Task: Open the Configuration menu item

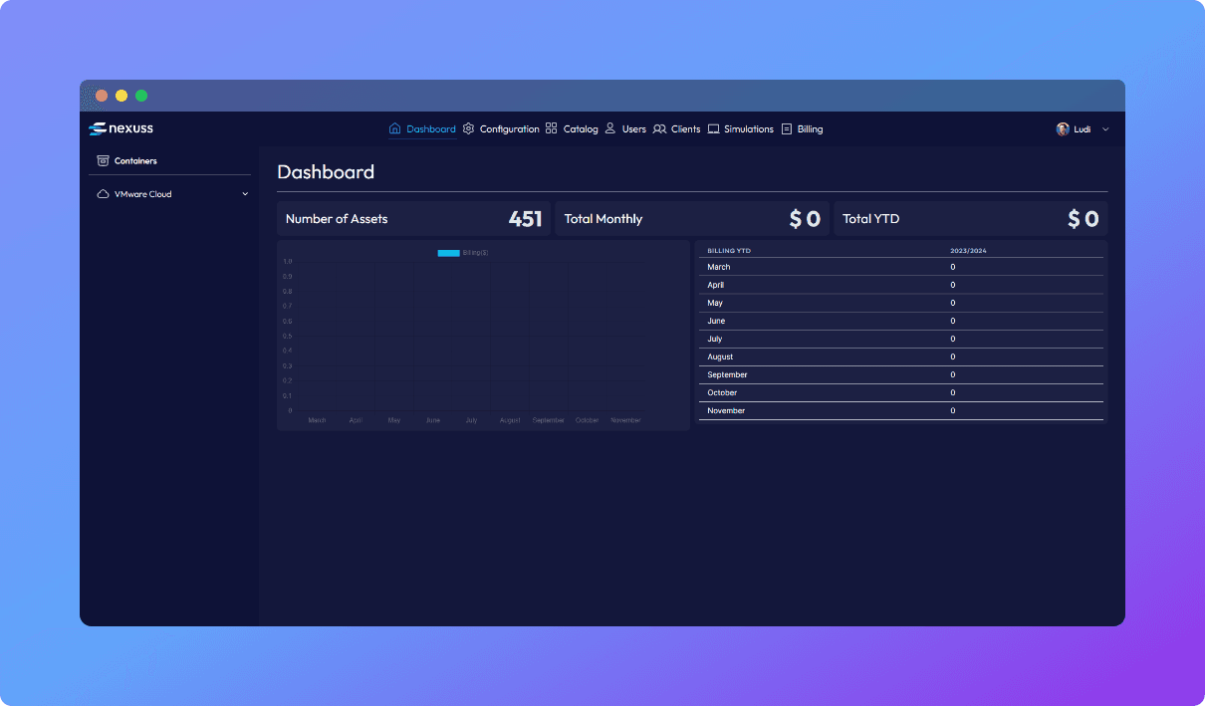Action: coord(509,129)
